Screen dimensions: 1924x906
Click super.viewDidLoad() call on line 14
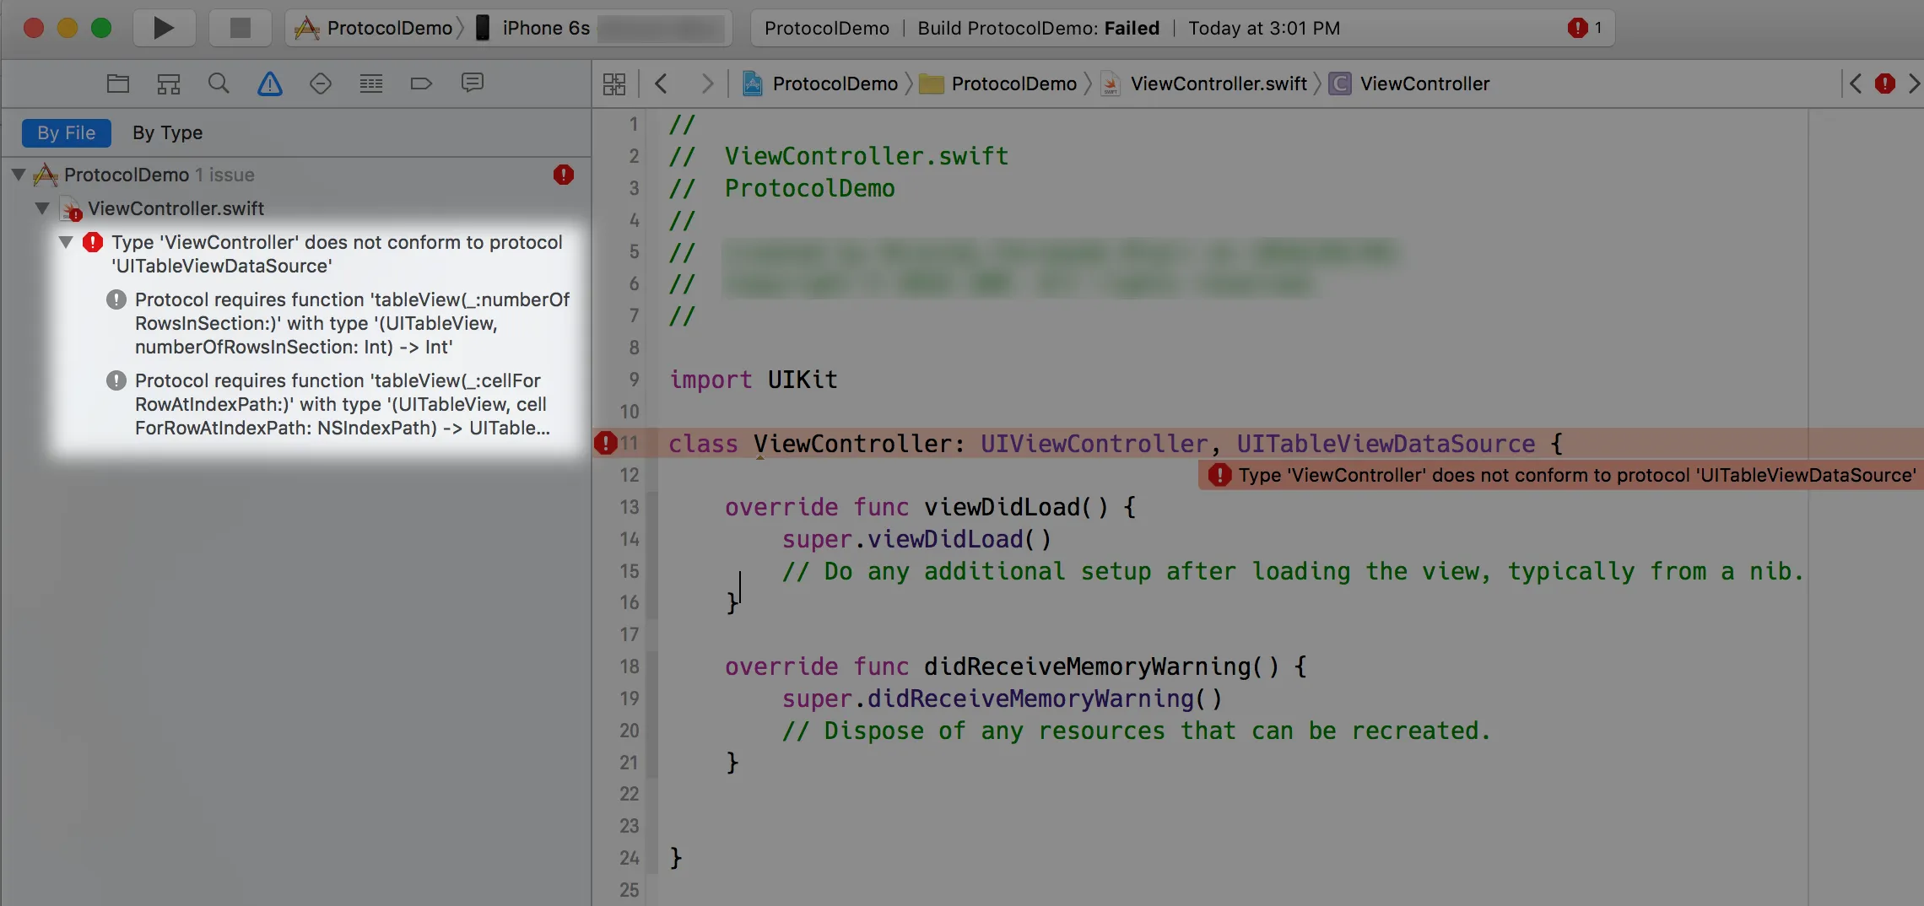coord(916,539)
